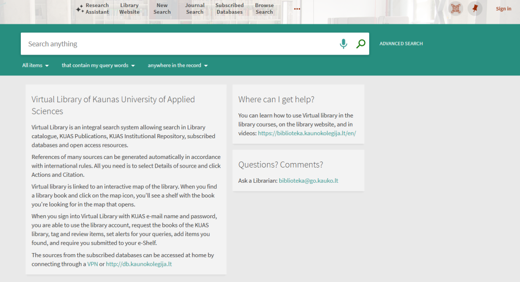Expand the All items dropdown

[36, 65]
